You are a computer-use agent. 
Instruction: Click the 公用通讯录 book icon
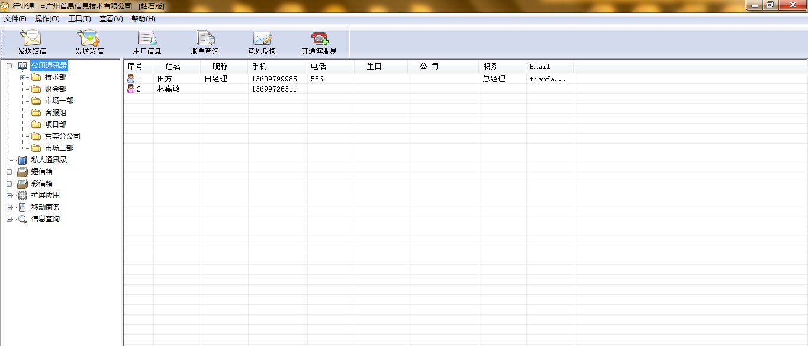22,66
